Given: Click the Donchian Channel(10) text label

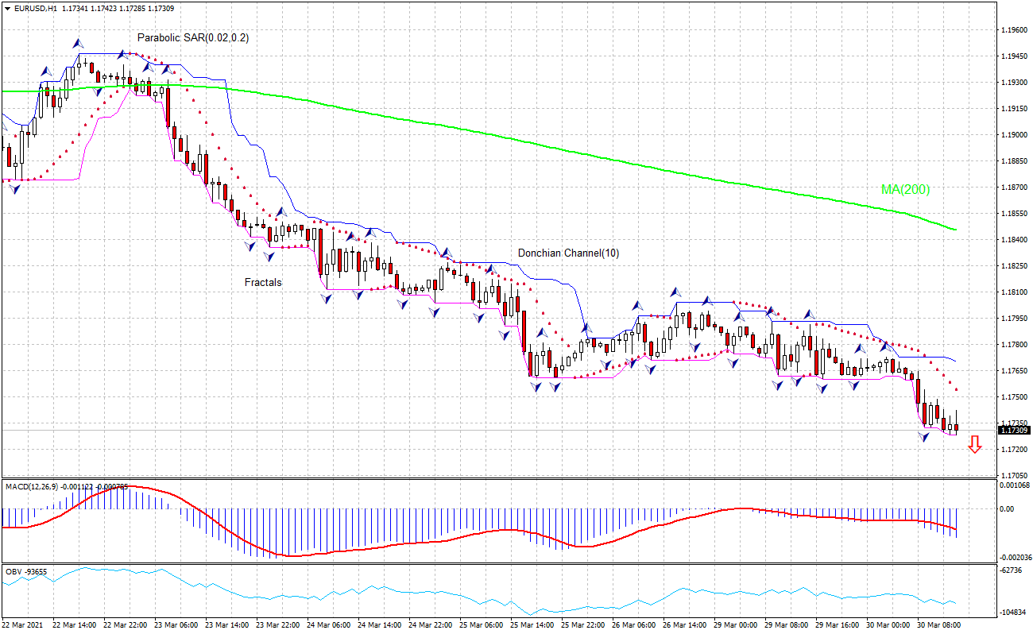Looking at the screenshot, I should [x=567, y=251].
